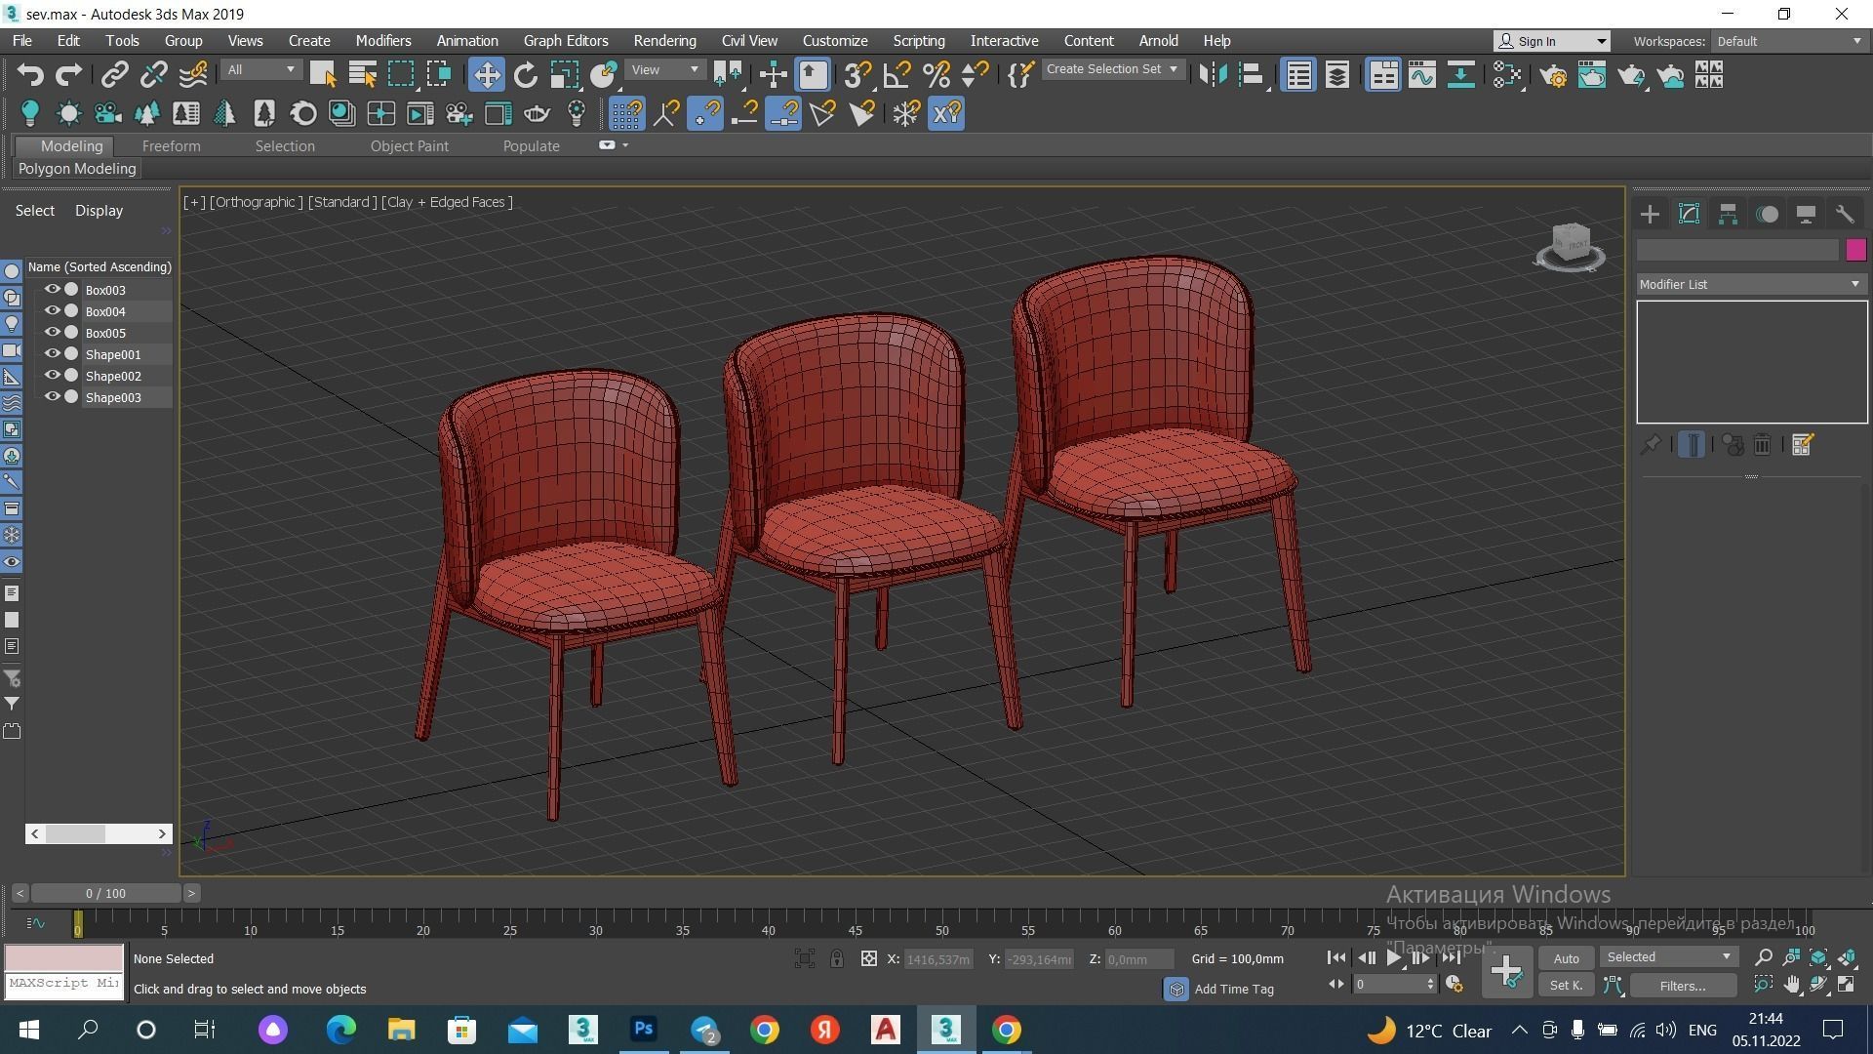Hide Shape001 via its eye icon
The width and height of the screenshot is (1873, 1054).
pos(53,354)
